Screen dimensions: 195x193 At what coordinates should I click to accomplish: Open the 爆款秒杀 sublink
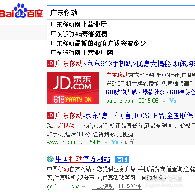153,92
